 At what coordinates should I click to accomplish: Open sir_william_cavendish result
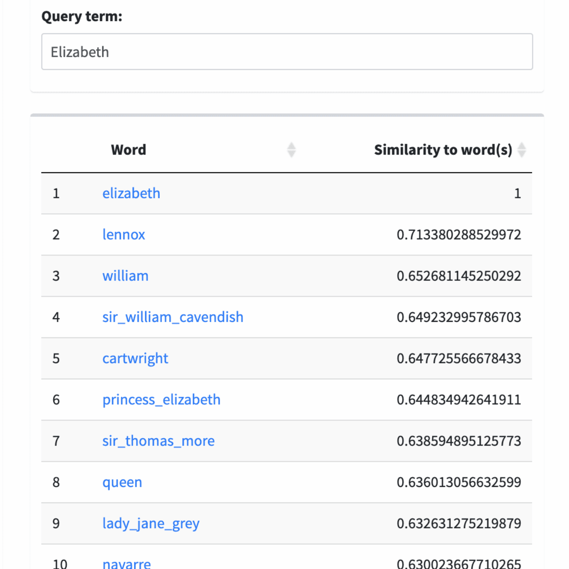tap(173, 317)
